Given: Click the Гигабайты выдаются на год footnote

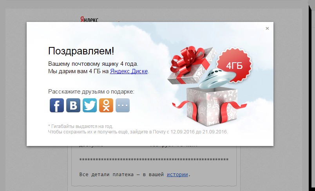Looking at the screenshot, I should tap(81, 126).
